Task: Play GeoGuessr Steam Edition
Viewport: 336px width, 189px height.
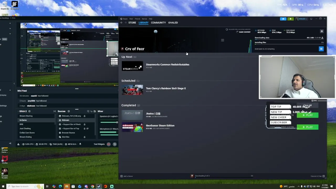Action: pos(308,127)
